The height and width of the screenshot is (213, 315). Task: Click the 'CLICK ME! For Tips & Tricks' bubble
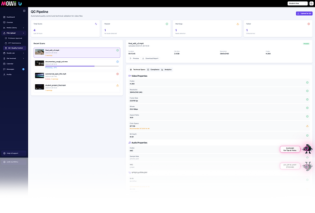[x=290, y=149]
